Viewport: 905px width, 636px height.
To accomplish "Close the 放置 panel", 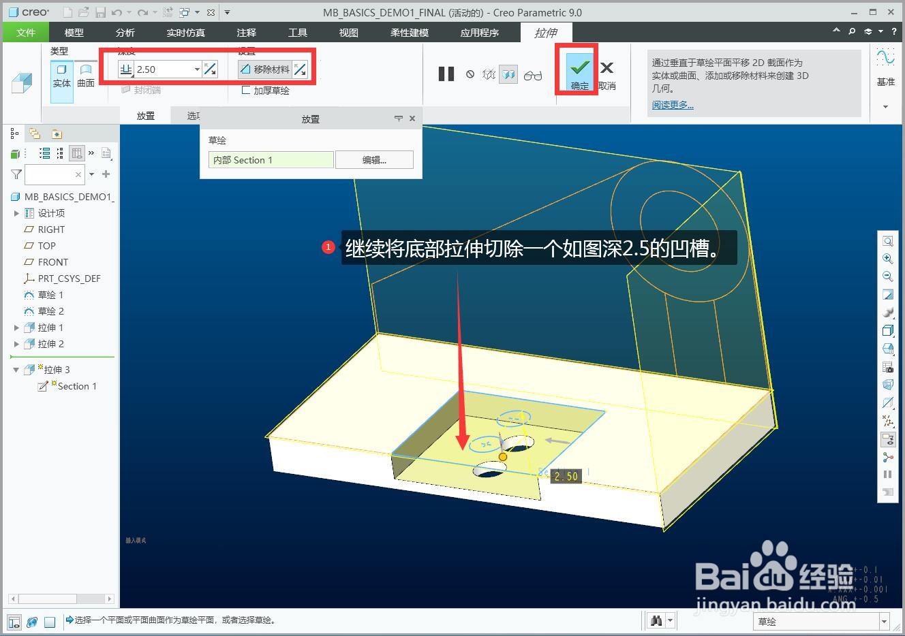I will [412, 118].
